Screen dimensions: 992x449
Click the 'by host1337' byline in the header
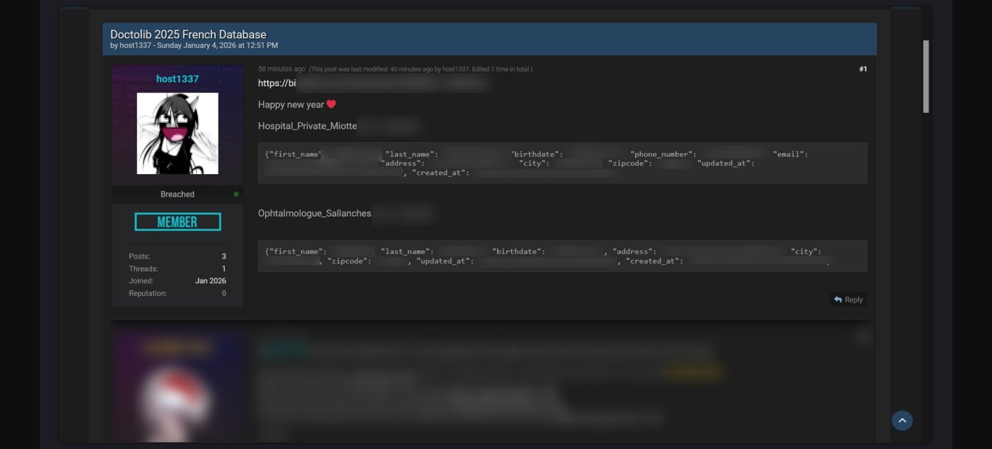[x=132, y=45]
